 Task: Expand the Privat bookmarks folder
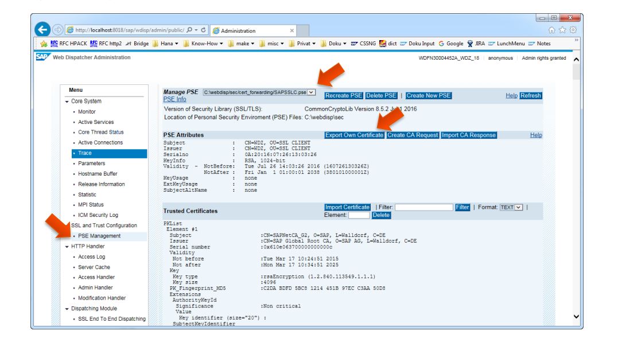click(x=302, y=44)
